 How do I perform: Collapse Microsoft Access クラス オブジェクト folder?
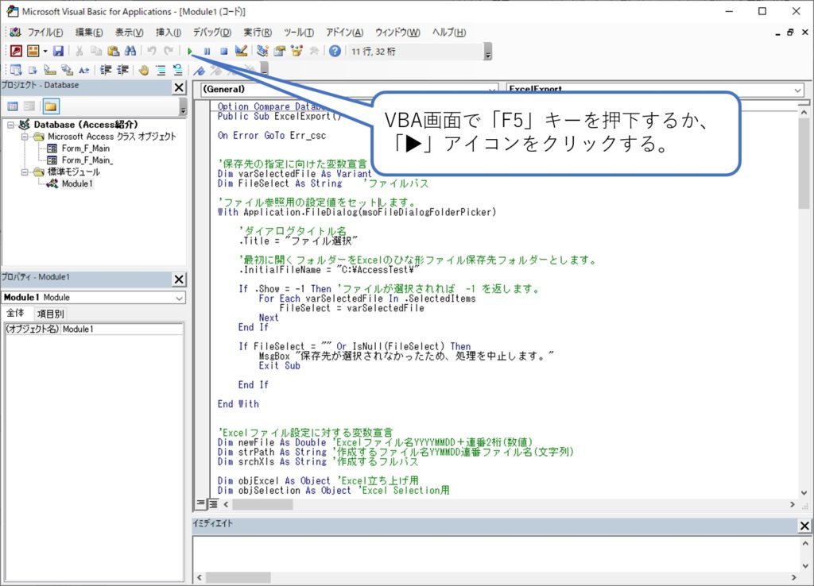pyautogui.click(x=25, y=137)
